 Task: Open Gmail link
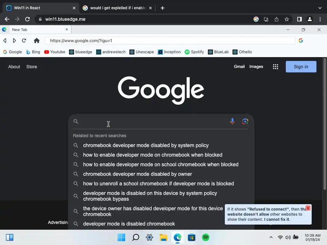(239, 66)
